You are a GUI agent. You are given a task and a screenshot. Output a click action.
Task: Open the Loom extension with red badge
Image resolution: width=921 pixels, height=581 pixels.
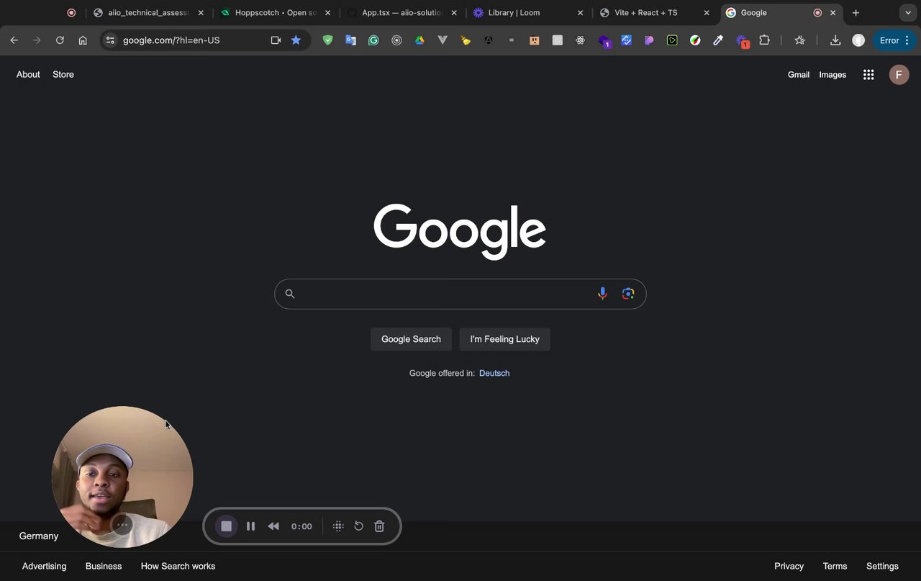click(742, 41)
